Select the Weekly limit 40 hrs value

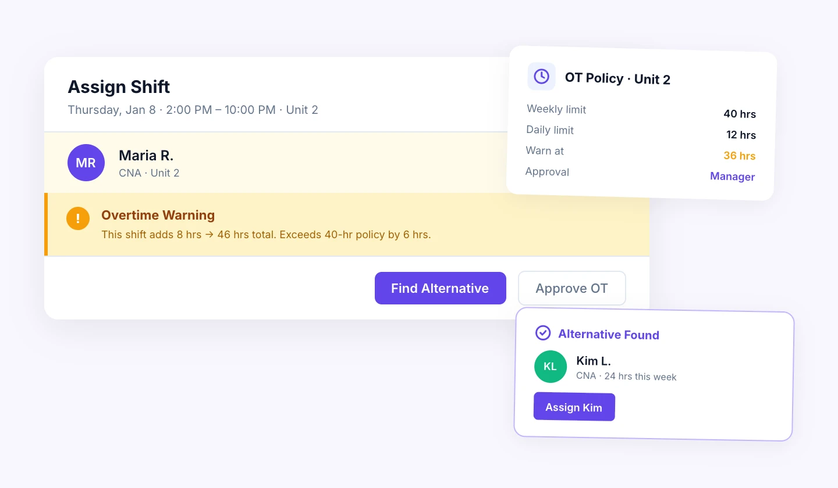pyautogui.click(x=740, y=114)
